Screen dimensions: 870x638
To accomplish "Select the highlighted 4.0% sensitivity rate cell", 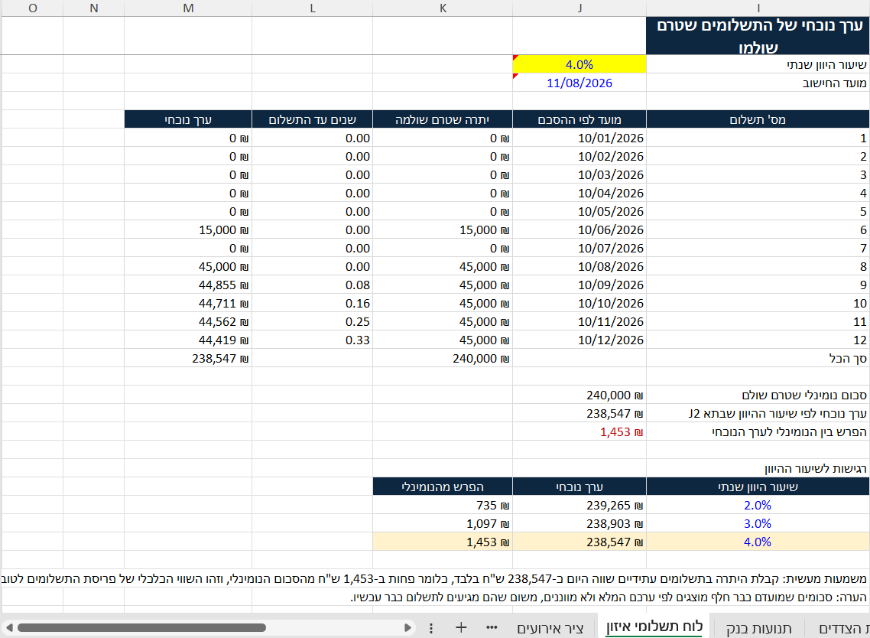I will click(x=758, y=542).
